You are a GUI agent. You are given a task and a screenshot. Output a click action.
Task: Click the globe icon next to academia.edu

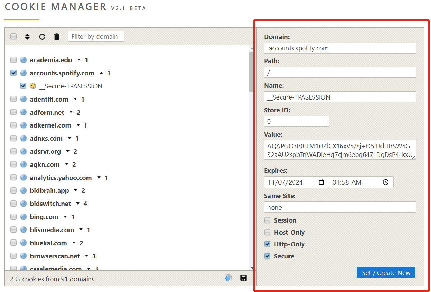click(x=23, y=59)
